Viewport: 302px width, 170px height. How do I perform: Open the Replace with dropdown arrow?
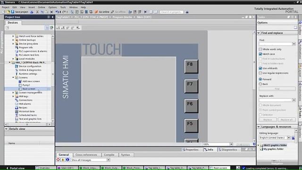[x=294, y=100]
